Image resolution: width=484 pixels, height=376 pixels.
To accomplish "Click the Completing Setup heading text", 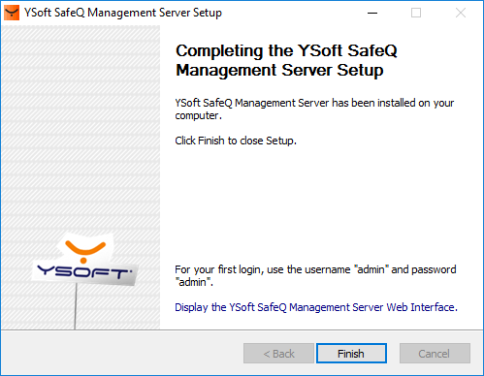I will pyautogui.click(x=286, y=60).
